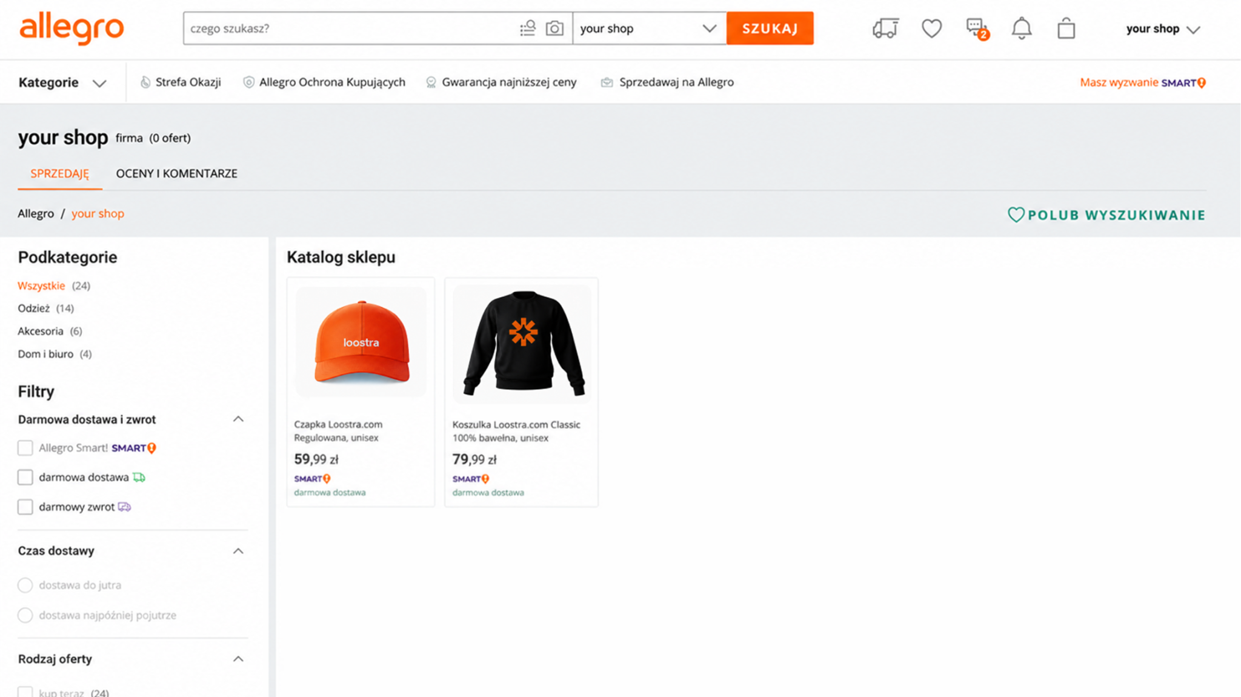
Task: Click the Katalog sklepu heading
Action: point(341,257)
